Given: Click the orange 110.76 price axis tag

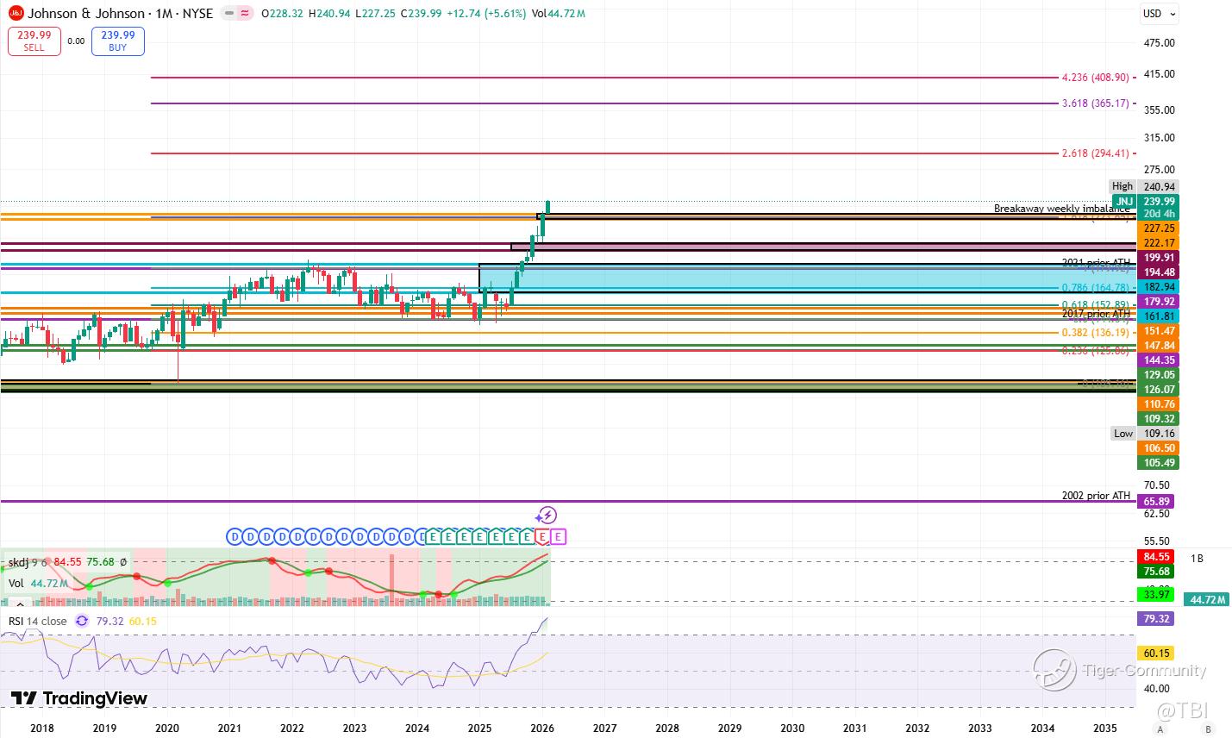Looking at the screenshot, I should point(1158,404).
